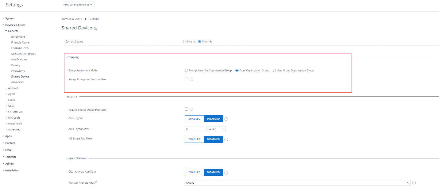Select Prompt User For Organization Group option
This screenshot has width=439, height=187.
187,71
